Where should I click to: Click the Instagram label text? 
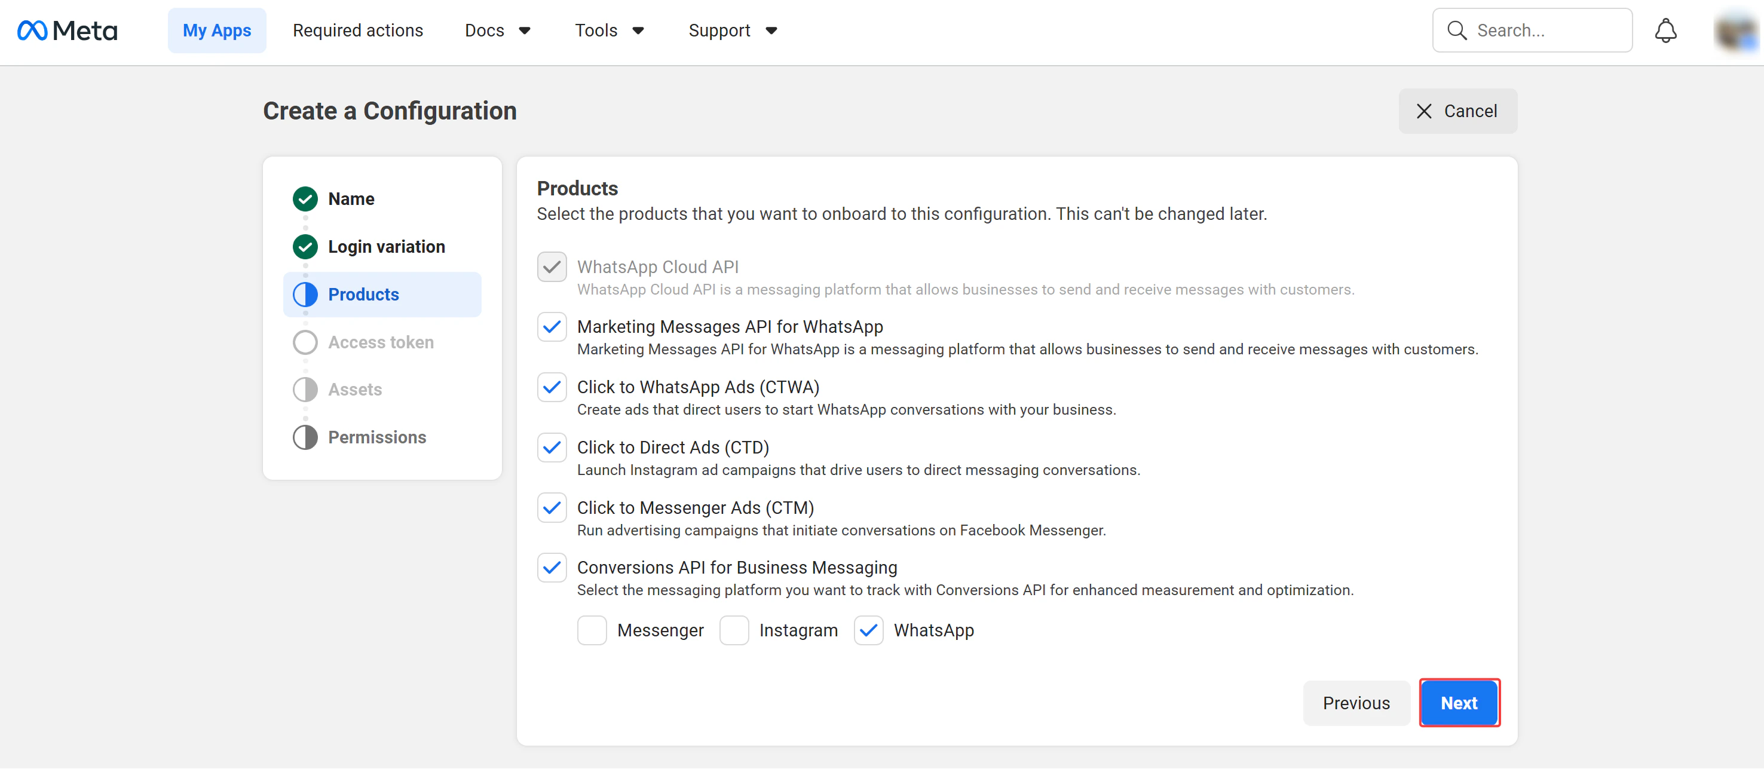point(798,631)
